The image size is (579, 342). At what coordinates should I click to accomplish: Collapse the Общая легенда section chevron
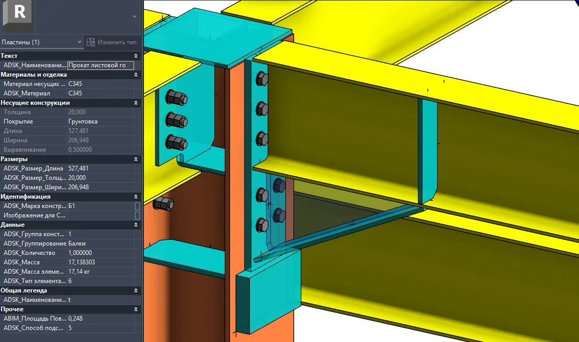(136, 290)
